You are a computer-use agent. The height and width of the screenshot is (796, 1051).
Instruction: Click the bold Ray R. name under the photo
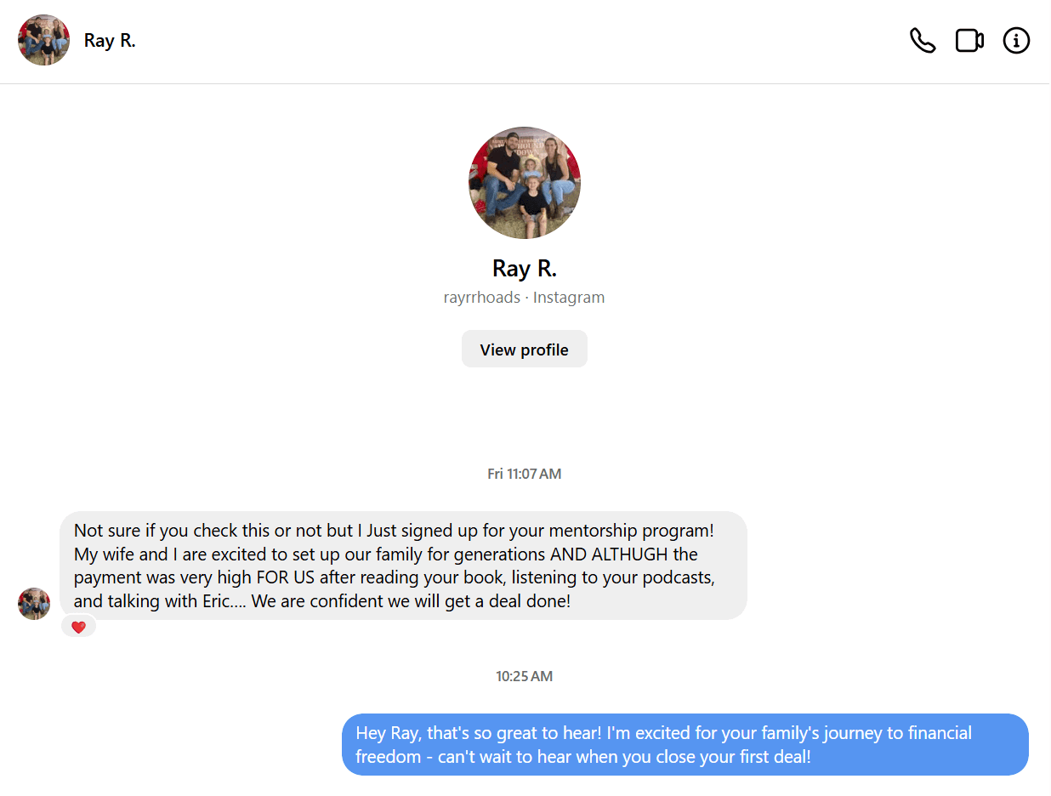(524, 269)
